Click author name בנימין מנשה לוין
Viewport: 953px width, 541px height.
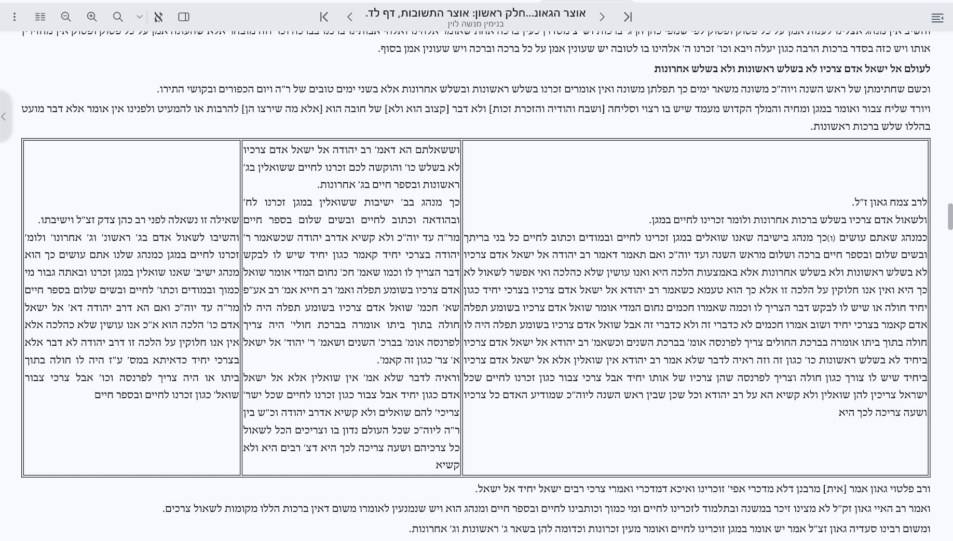point(475,24)
